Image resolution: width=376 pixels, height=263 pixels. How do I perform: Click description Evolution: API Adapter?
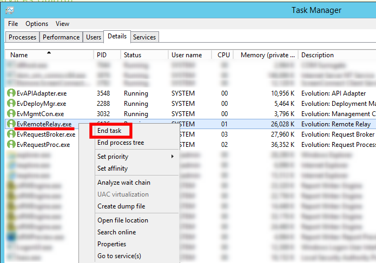(x=333, y=93)
